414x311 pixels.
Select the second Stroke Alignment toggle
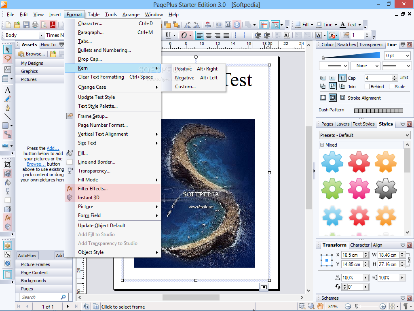tap(333, 98)
